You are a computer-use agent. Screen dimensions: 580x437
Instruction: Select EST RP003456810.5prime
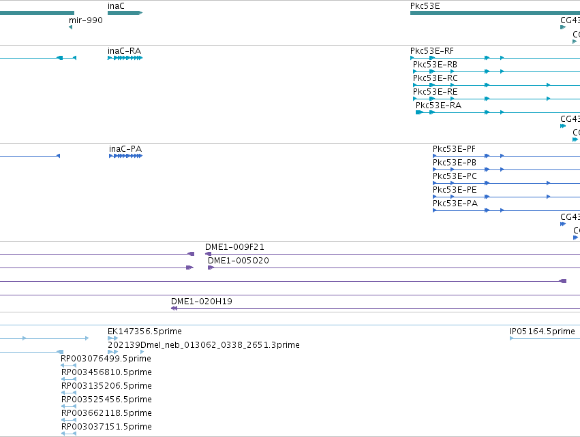pos(106,372)
